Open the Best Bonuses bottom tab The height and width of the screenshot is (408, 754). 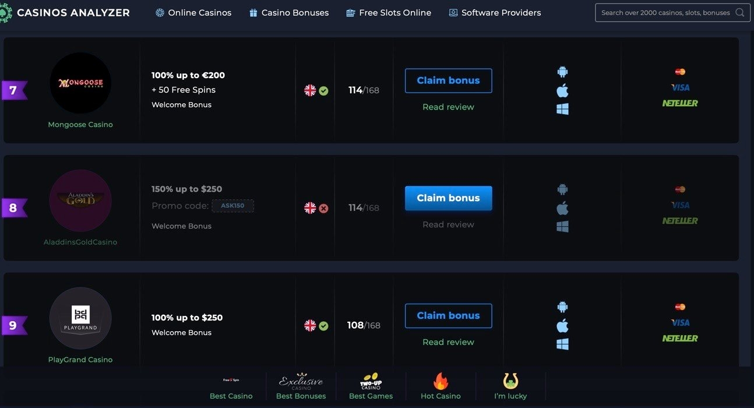pos(301,387)
